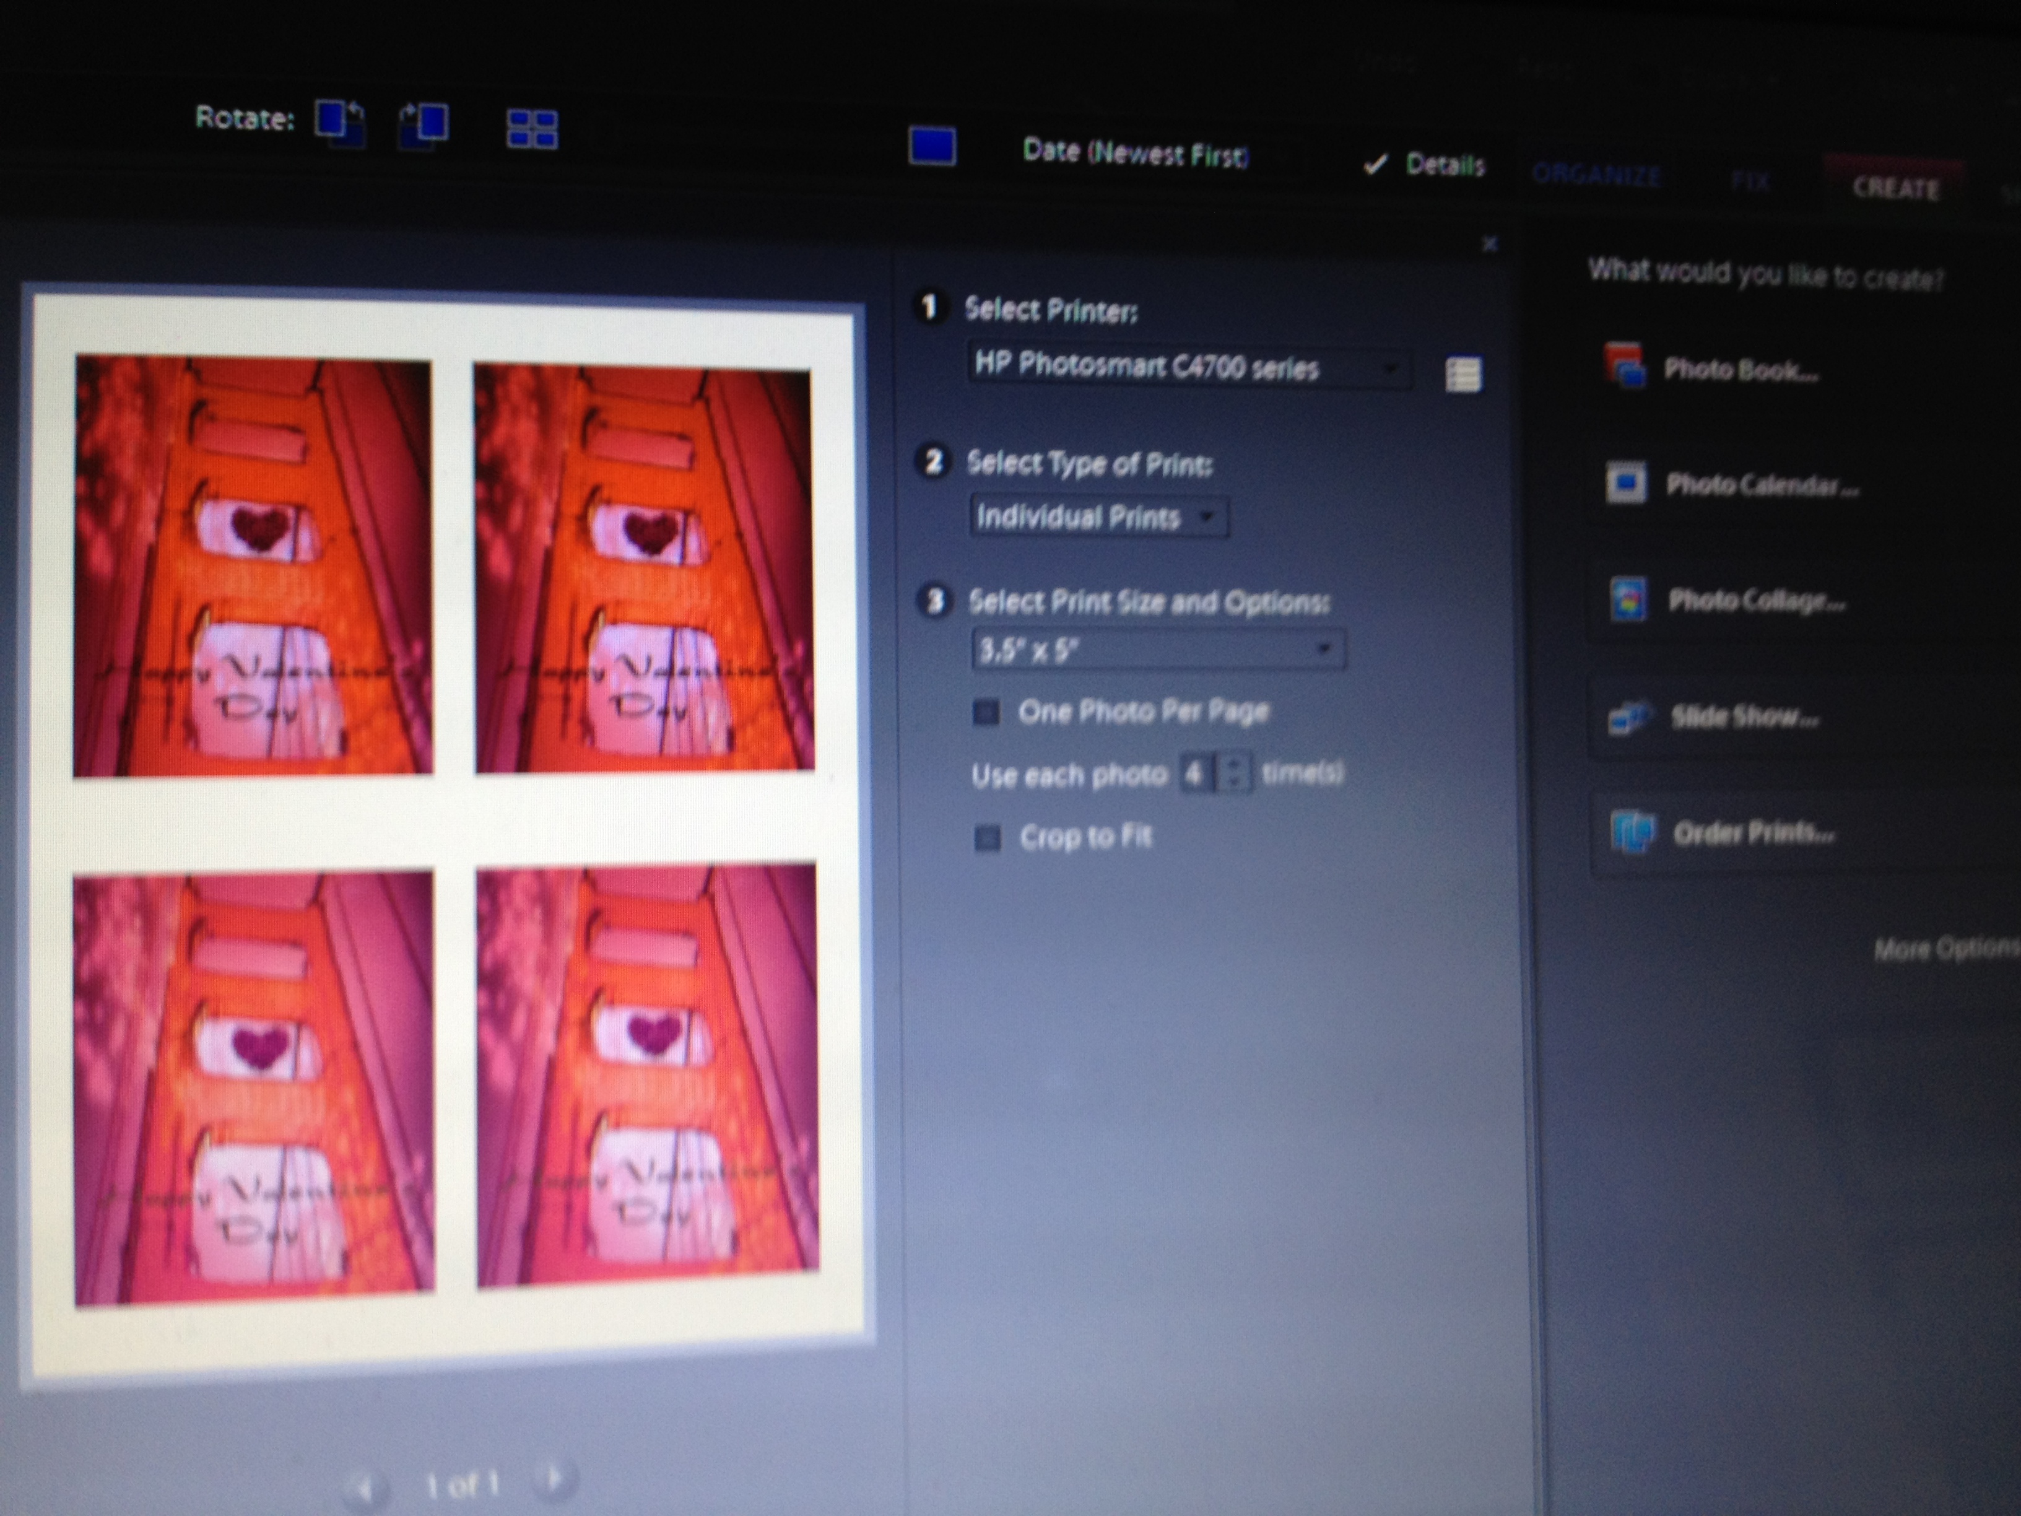The height and width of the screenshot is (1516, 2021).
Task: Click the More Options link
Action: [x=1946, y=949]
